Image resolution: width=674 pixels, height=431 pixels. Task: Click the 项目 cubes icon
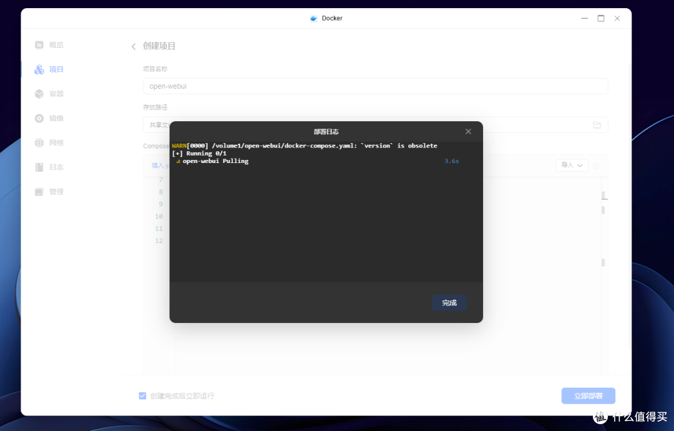(39, 69)
